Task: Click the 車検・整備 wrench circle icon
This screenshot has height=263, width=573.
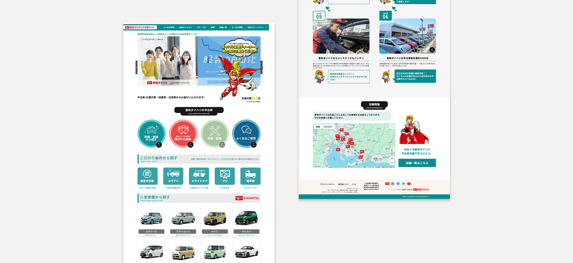Action: [x=215, y=134]
